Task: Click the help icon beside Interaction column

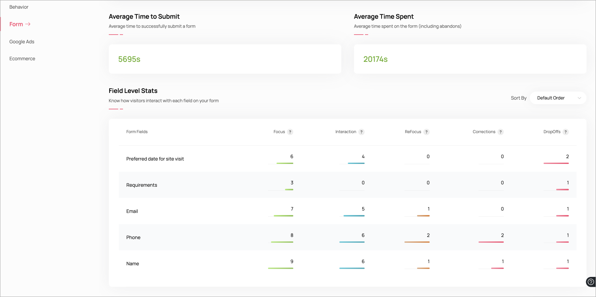Action: coord(361,132)
